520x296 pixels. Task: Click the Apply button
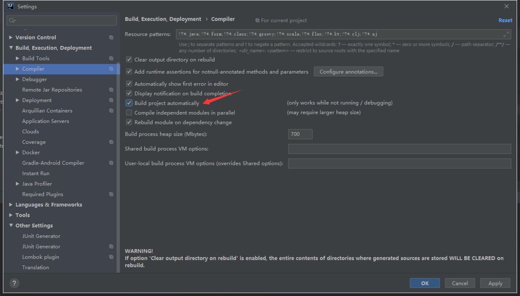pyautogui.click(x=495, y=283)
